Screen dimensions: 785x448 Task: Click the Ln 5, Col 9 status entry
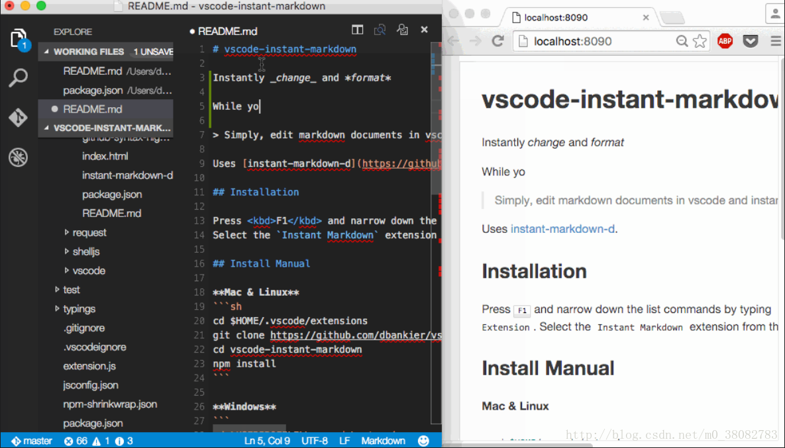tap(267, 441)
